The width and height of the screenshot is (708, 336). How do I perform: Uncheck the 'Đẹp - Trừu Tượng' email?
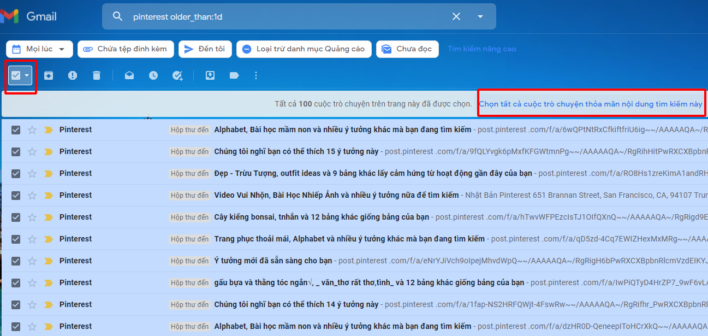pyautogui.click(x=16, y=173)
